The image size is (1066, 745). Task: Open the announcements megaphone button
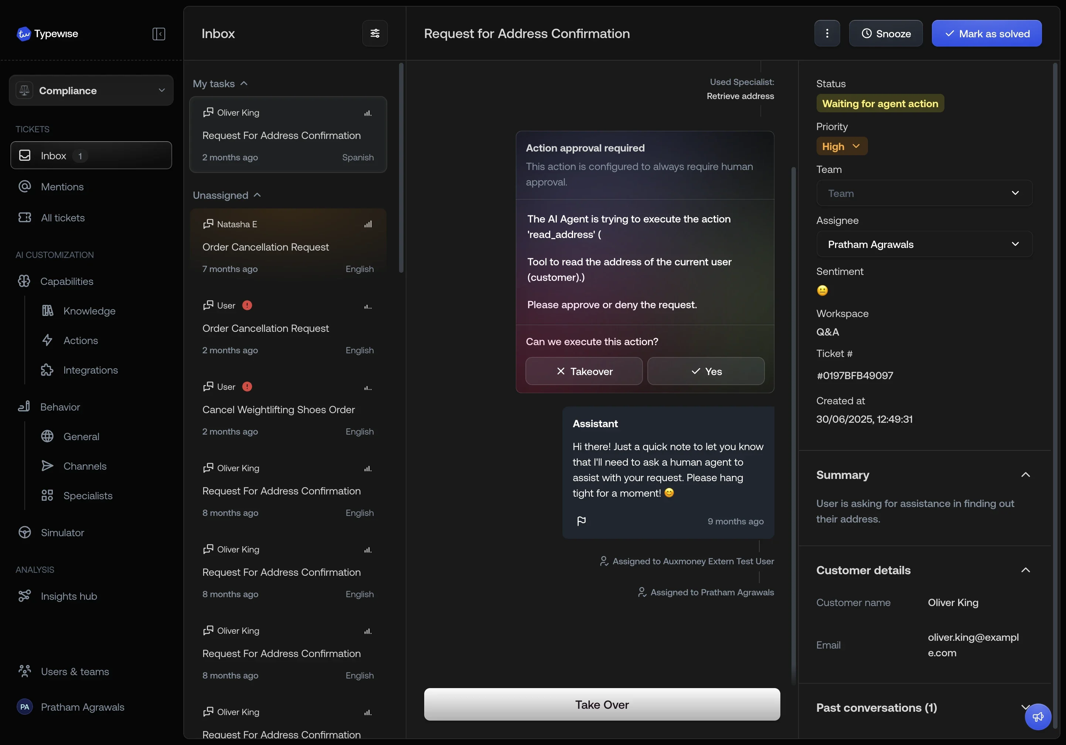point(1038,717)
